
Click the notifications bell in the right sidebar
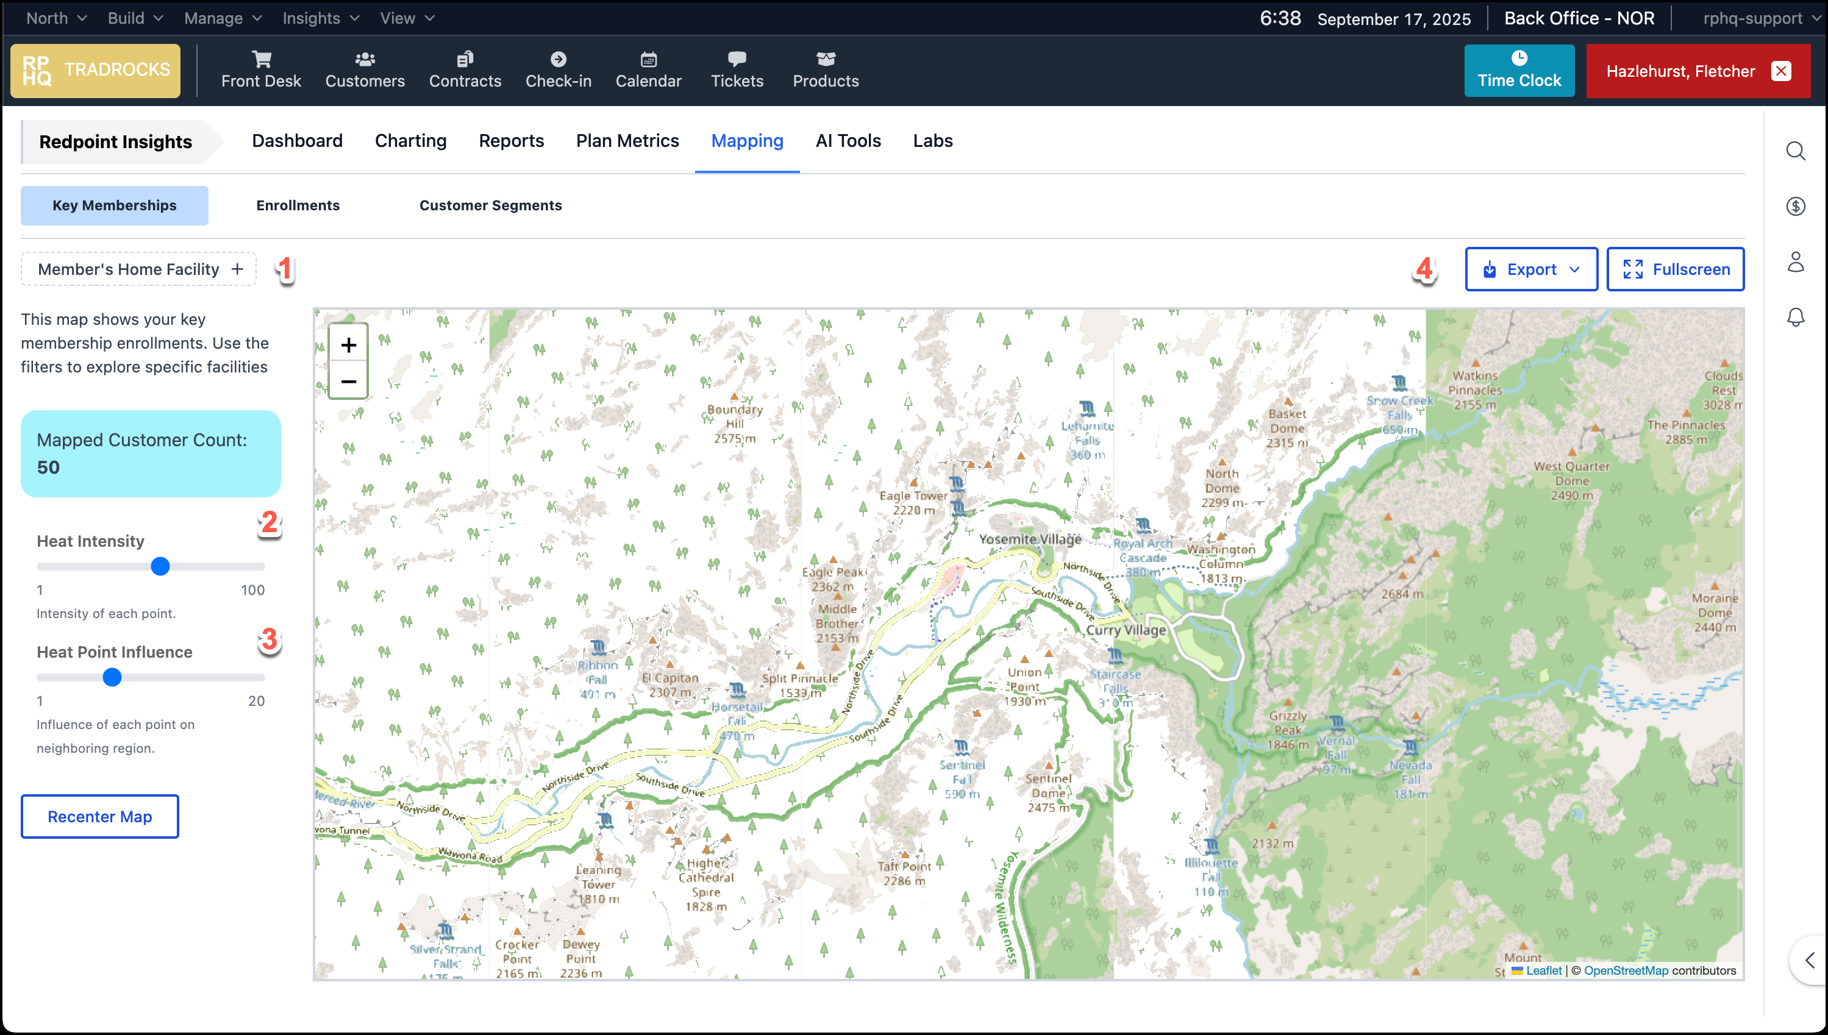pyautogui.click(x=1797, y=318)
